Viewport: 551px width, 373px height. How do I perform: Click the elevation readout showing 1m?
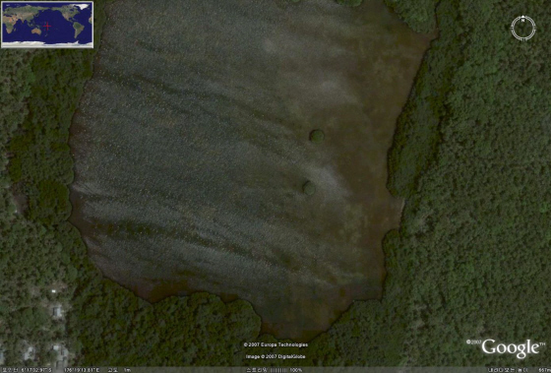pyautogui.click(x=119, y=370)
